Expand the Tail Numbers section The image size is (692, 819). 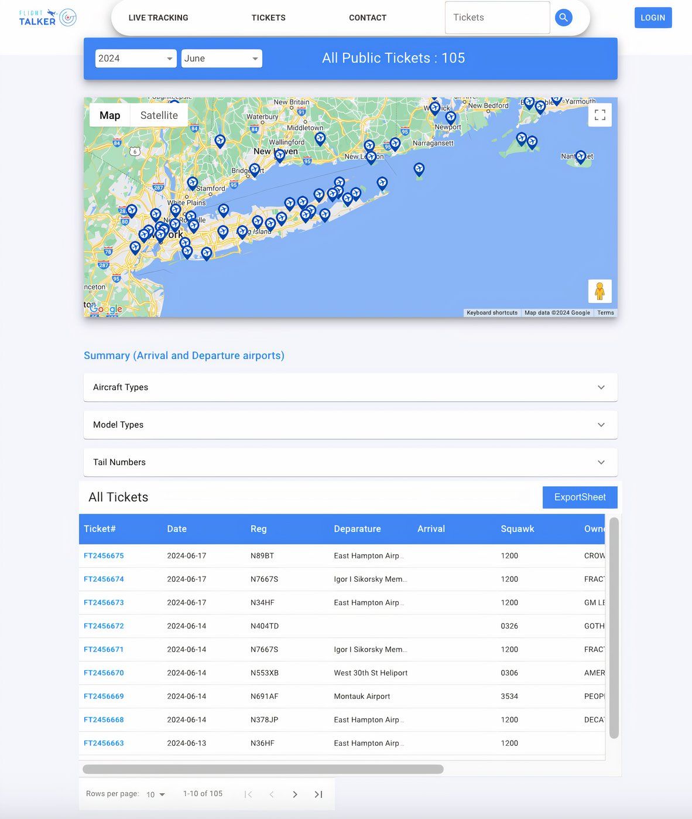click(x=350, y=462)
